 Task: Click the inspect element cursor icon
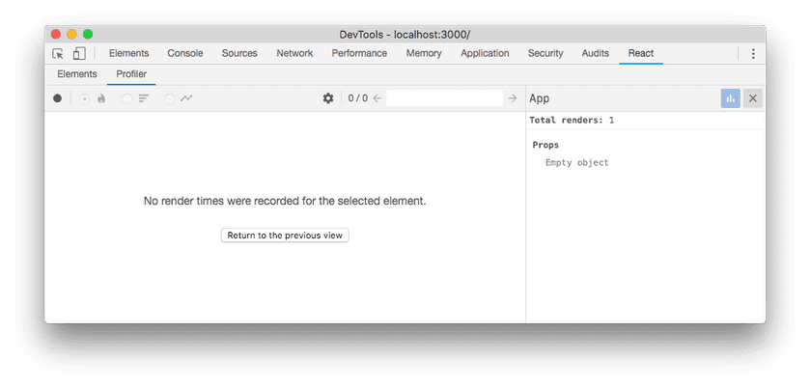[x=58, y=54]
